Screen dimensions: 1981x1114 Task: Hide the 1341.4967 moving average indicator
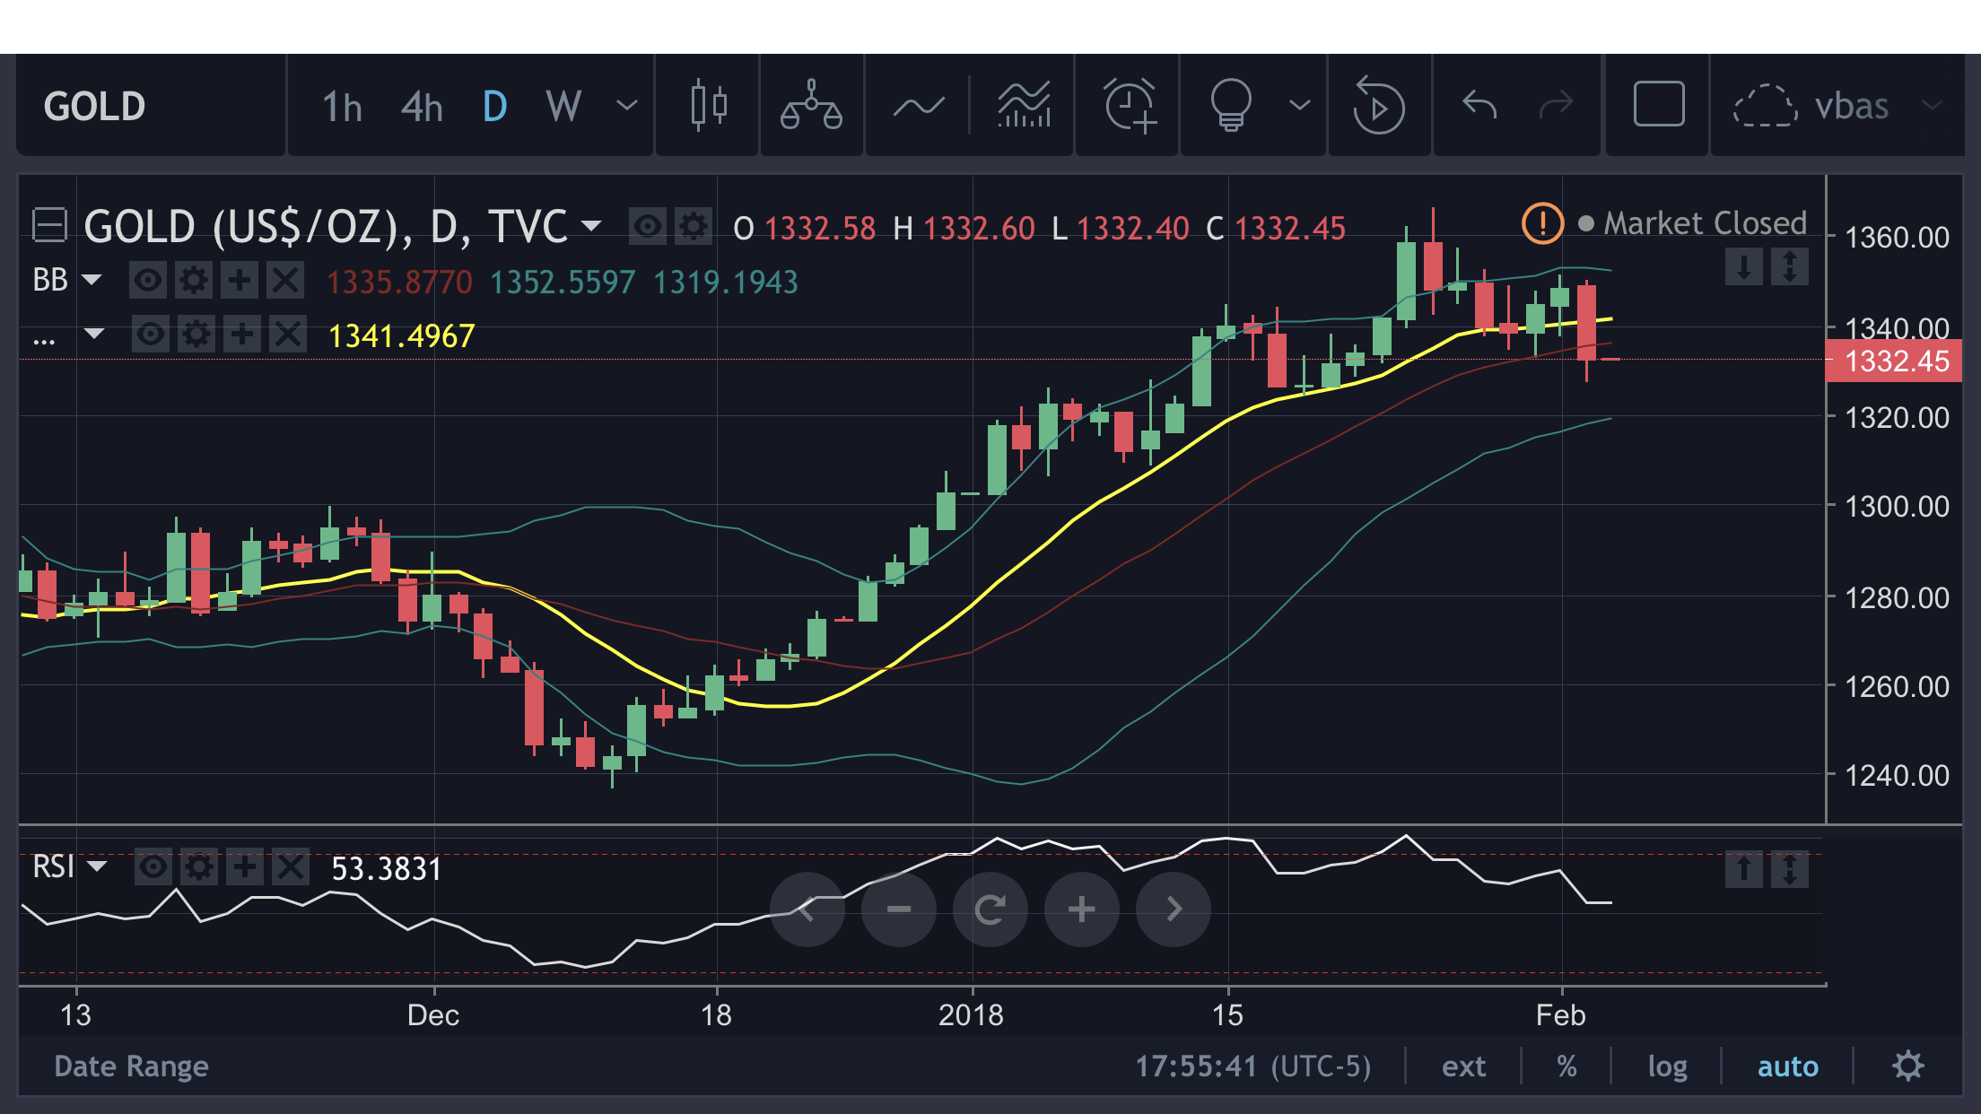151,335
